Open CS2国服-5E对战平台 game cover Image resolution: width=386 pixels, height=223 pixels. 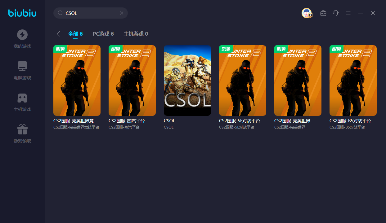tap(243, 81)
